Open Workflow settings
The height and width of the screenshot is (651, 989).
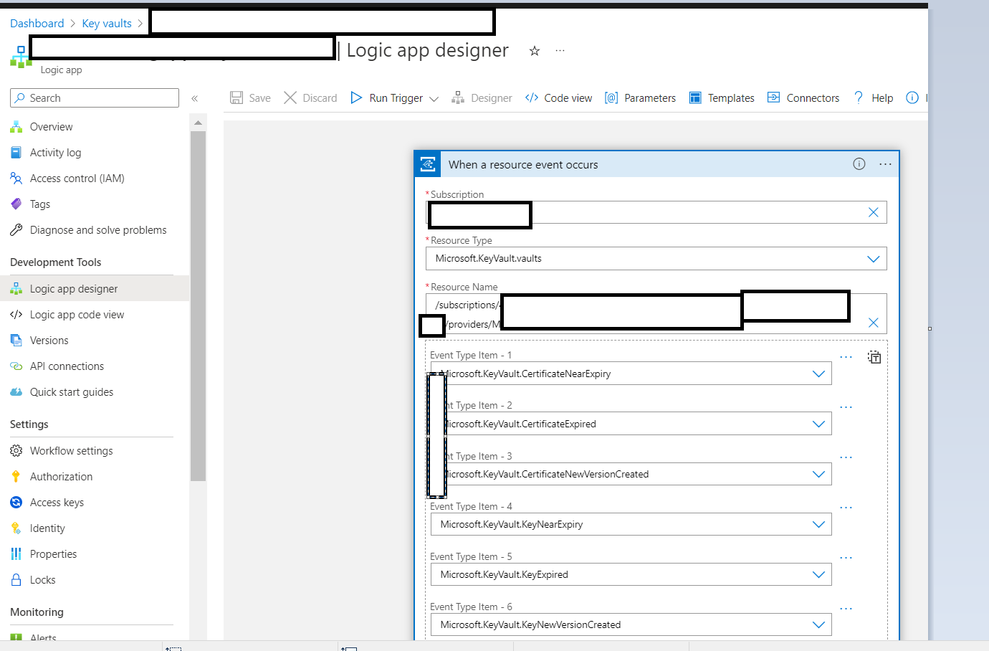pos(72,451)
